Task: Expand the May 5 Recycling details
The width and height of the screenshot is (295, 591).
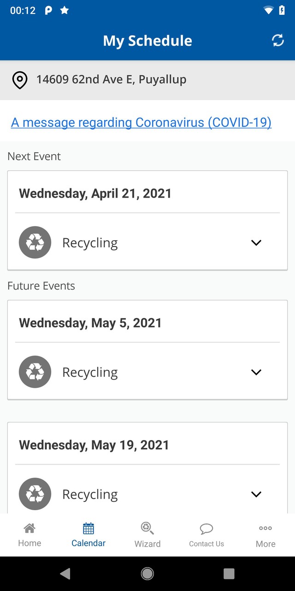Action: click(x=256, y=372)
